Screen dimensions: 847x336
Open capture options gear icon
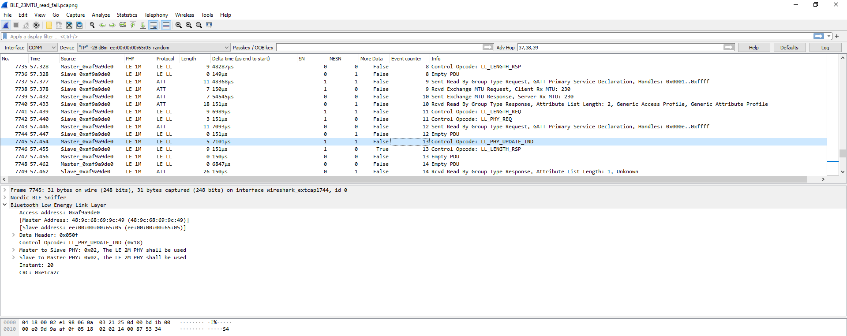pyautogui.click(x=36, y=25)
